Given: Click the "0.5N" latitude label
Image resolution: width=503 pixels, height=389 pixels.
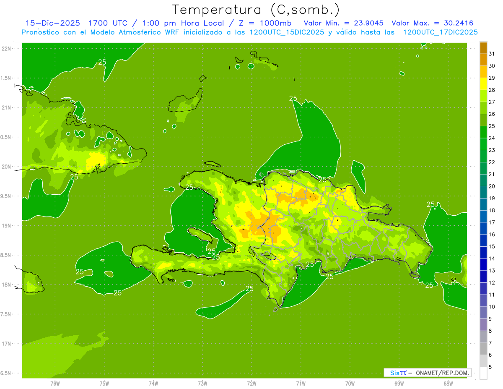Looking at the screenshot, I should point(6,137).
